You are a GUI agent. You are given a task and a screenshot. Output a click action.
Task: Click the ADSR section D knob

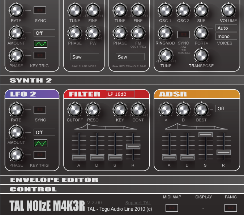click(x=183, y=110)
